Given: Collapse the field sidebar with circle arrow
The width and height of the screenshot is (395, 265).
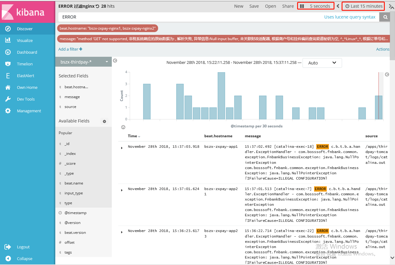Looking at the screenshot, I should pos(115,60).
